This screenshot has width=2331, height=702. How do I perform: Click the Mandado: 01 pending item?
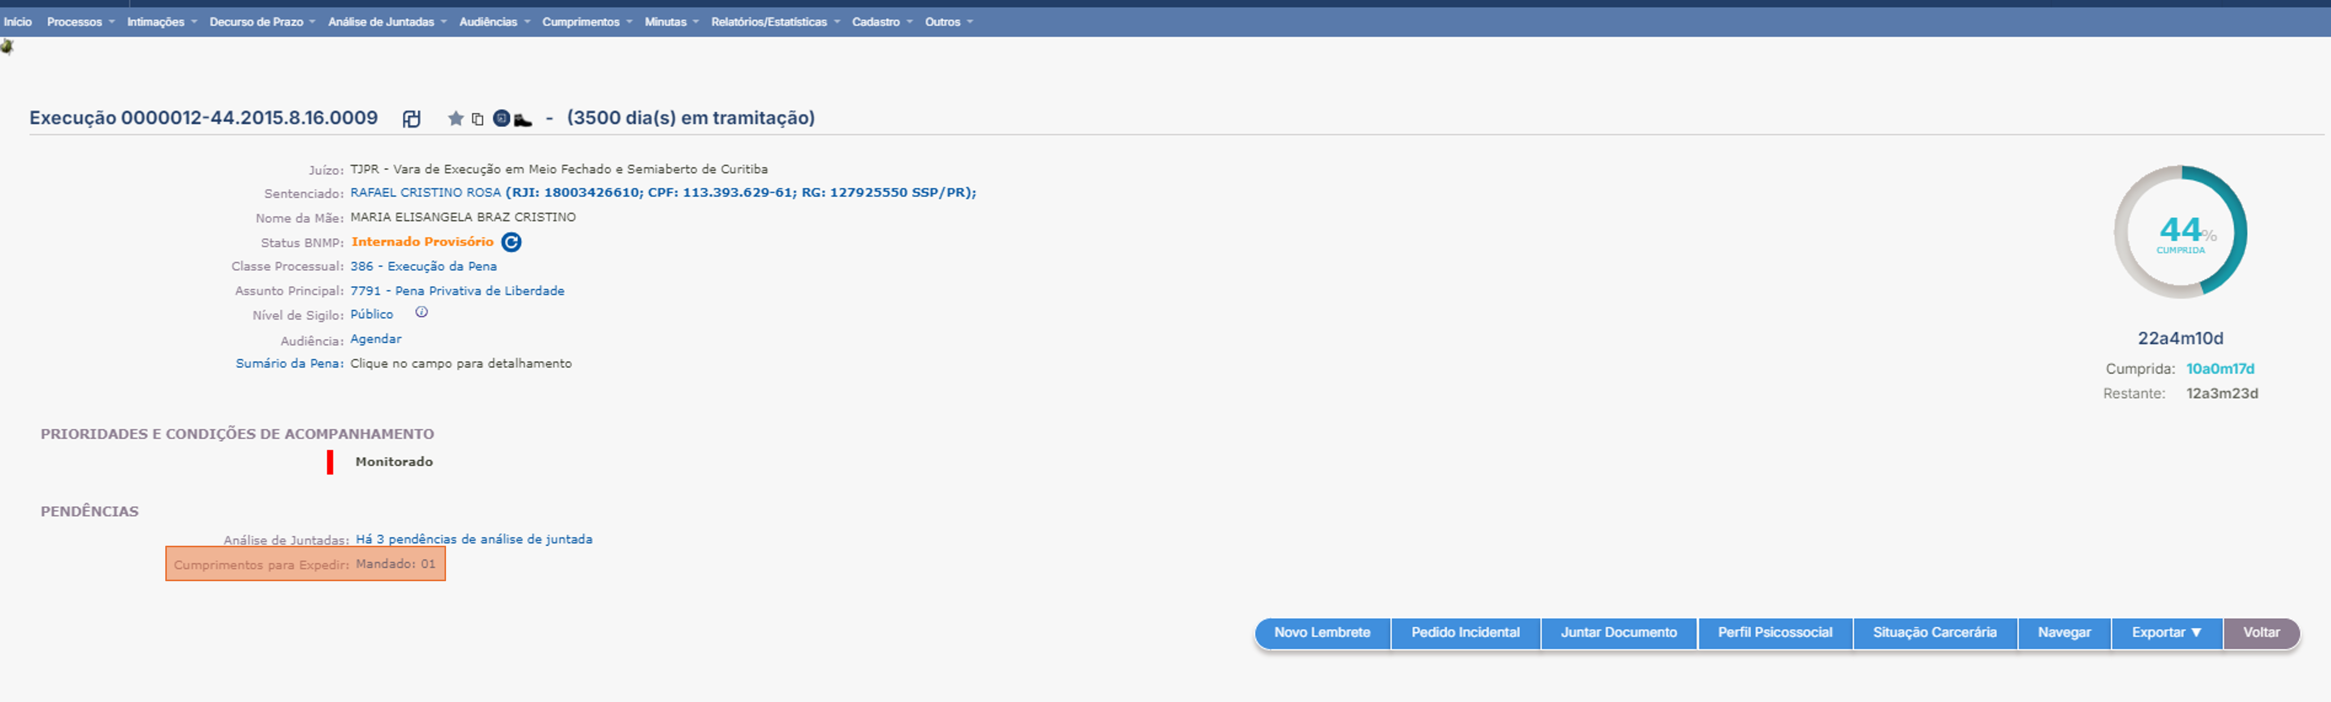[x=395, y=564]
